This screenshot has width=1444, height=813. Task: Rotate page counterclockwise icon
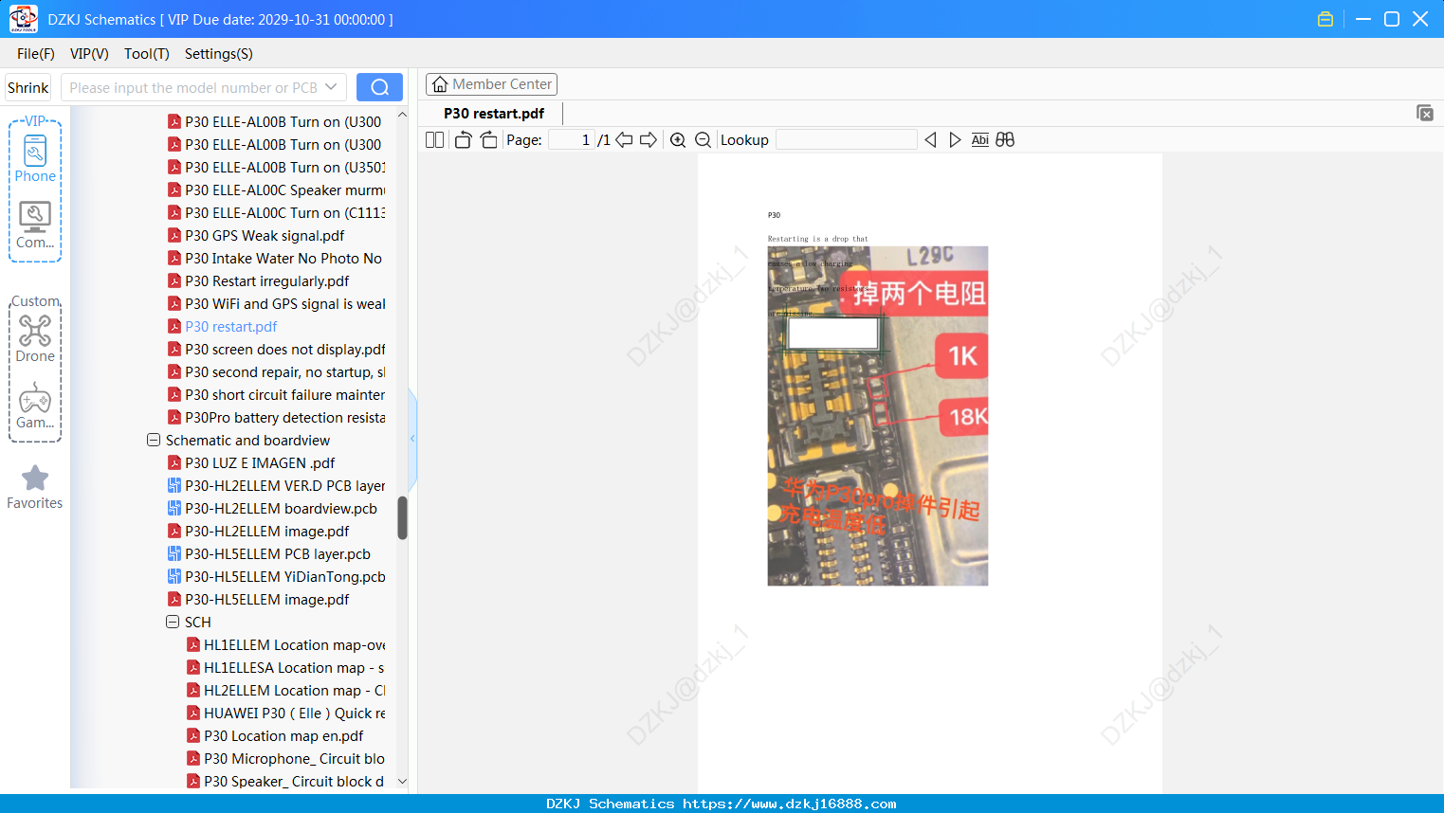pyautogui.click(x=463, y=140)
